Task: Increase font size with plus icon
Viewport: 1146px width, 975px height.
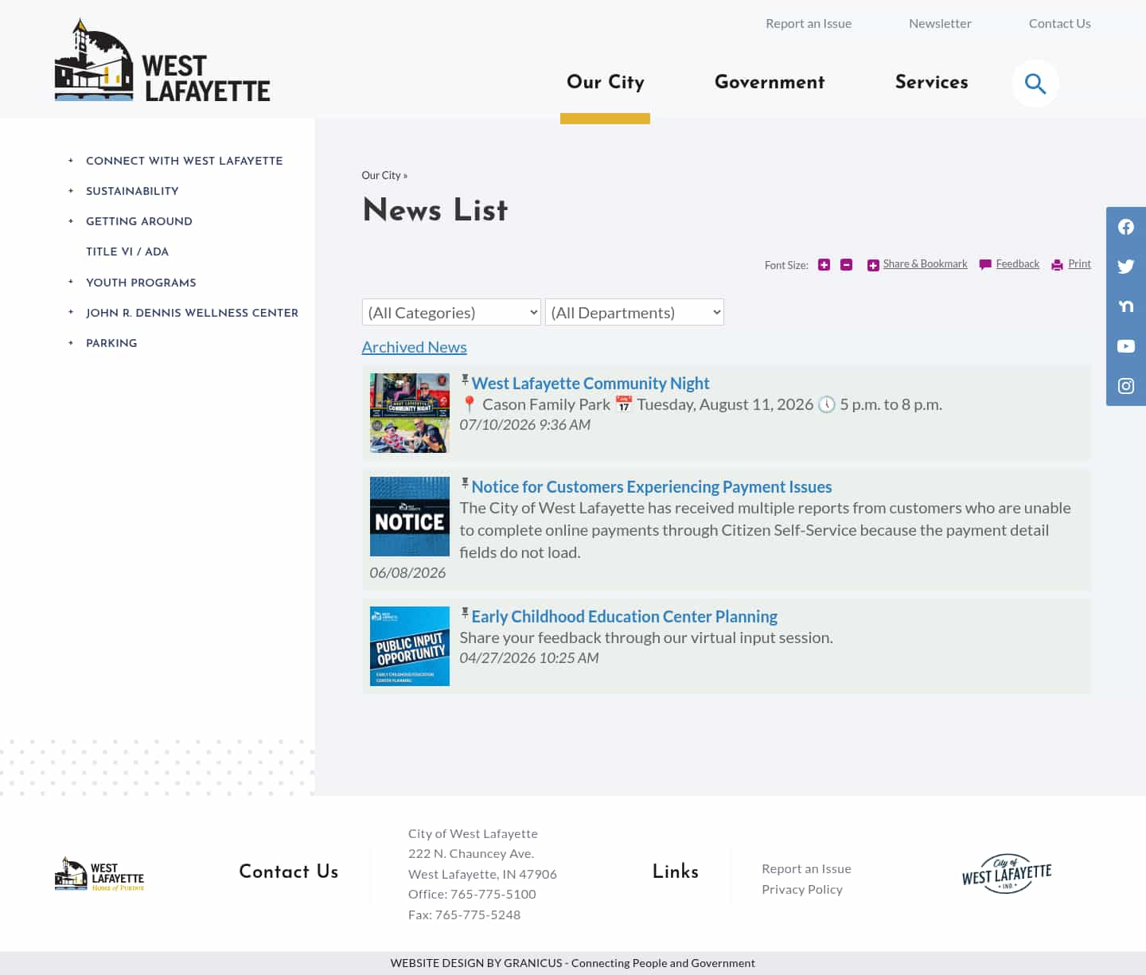Action: pyautogui.click(x=824, y=264)
